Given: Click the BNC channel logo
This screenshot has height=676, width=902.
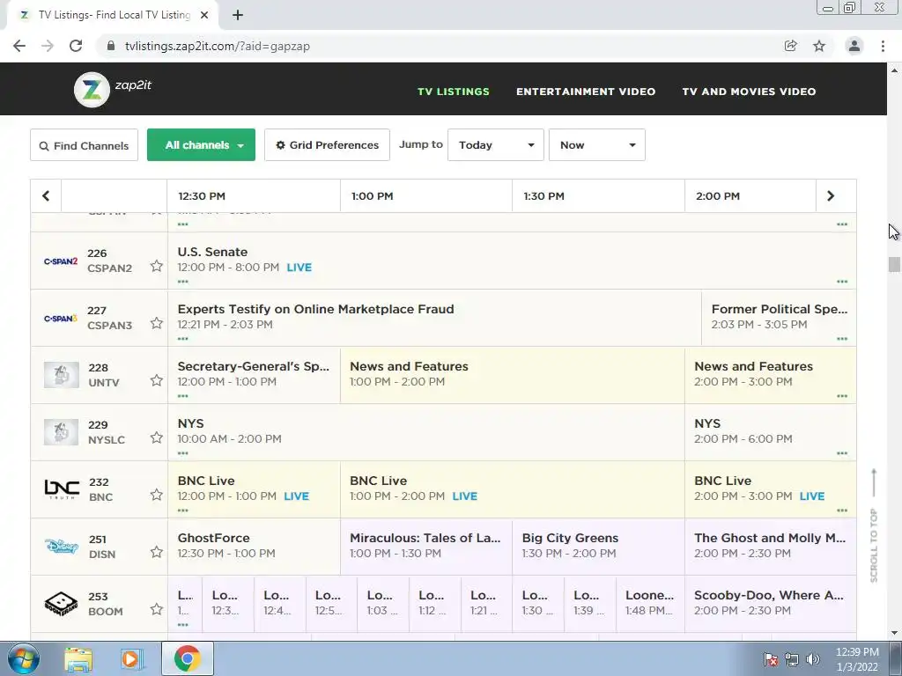Looking at the screenshot, I should click(x=62, y=489).
